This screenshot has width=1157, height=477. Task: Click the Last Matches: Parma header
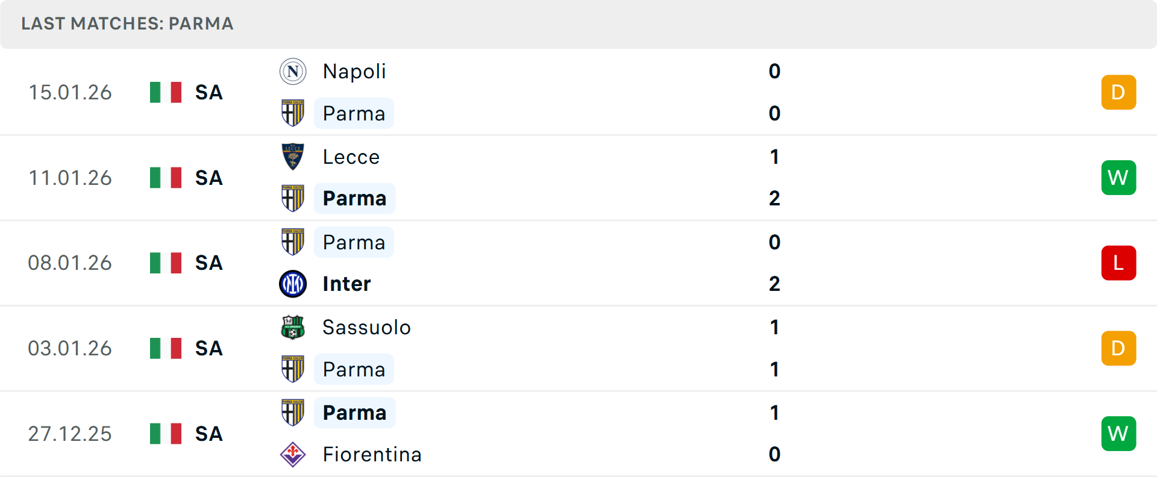(x=127, y=23)
